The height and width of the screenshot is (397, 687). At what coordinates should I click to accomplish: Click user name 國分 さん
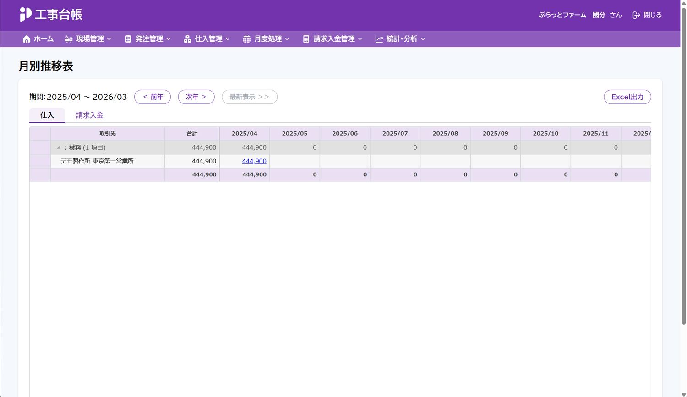coord(607,15)
